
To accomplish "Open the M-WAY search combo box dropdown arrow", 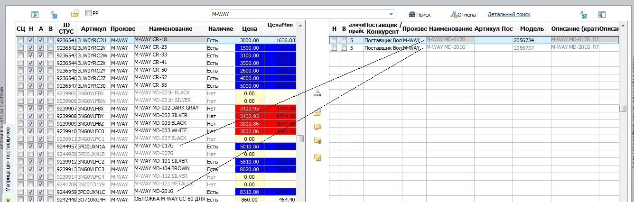I will pos(392,14).
